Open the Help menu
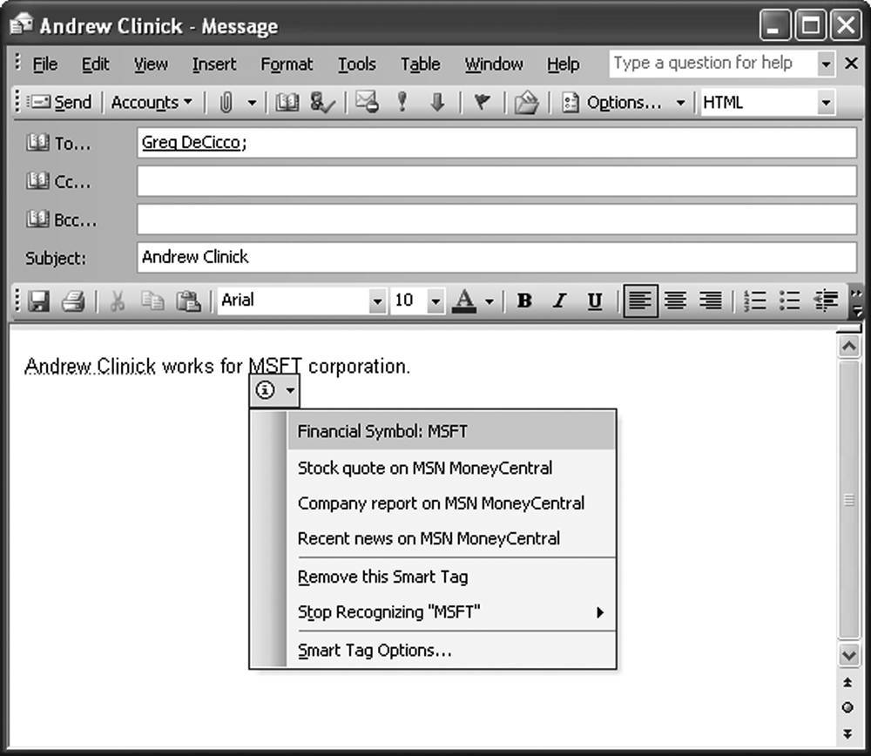The height and width of the screenshot is (756, 871). pyautogui.click(x=564, y=64)
